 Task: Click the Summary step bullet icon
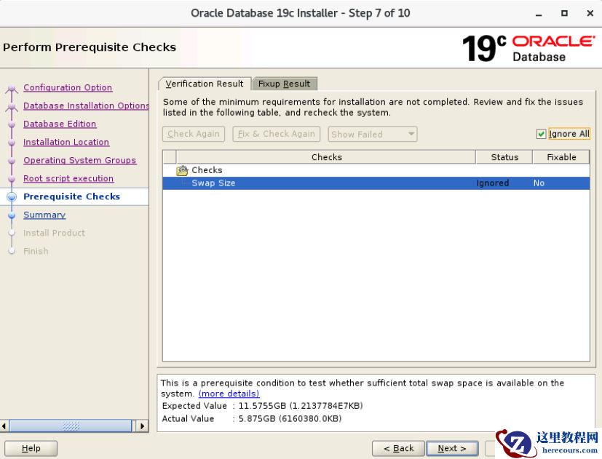pyautogui.click(x=12, y=215)
